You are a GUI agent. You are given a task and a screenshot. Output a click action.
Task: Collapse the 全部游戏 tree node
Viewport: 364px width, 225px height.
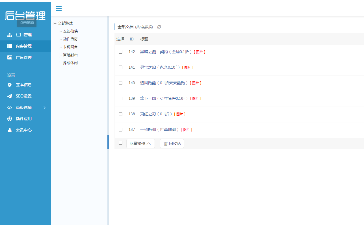tap(55, 23)
